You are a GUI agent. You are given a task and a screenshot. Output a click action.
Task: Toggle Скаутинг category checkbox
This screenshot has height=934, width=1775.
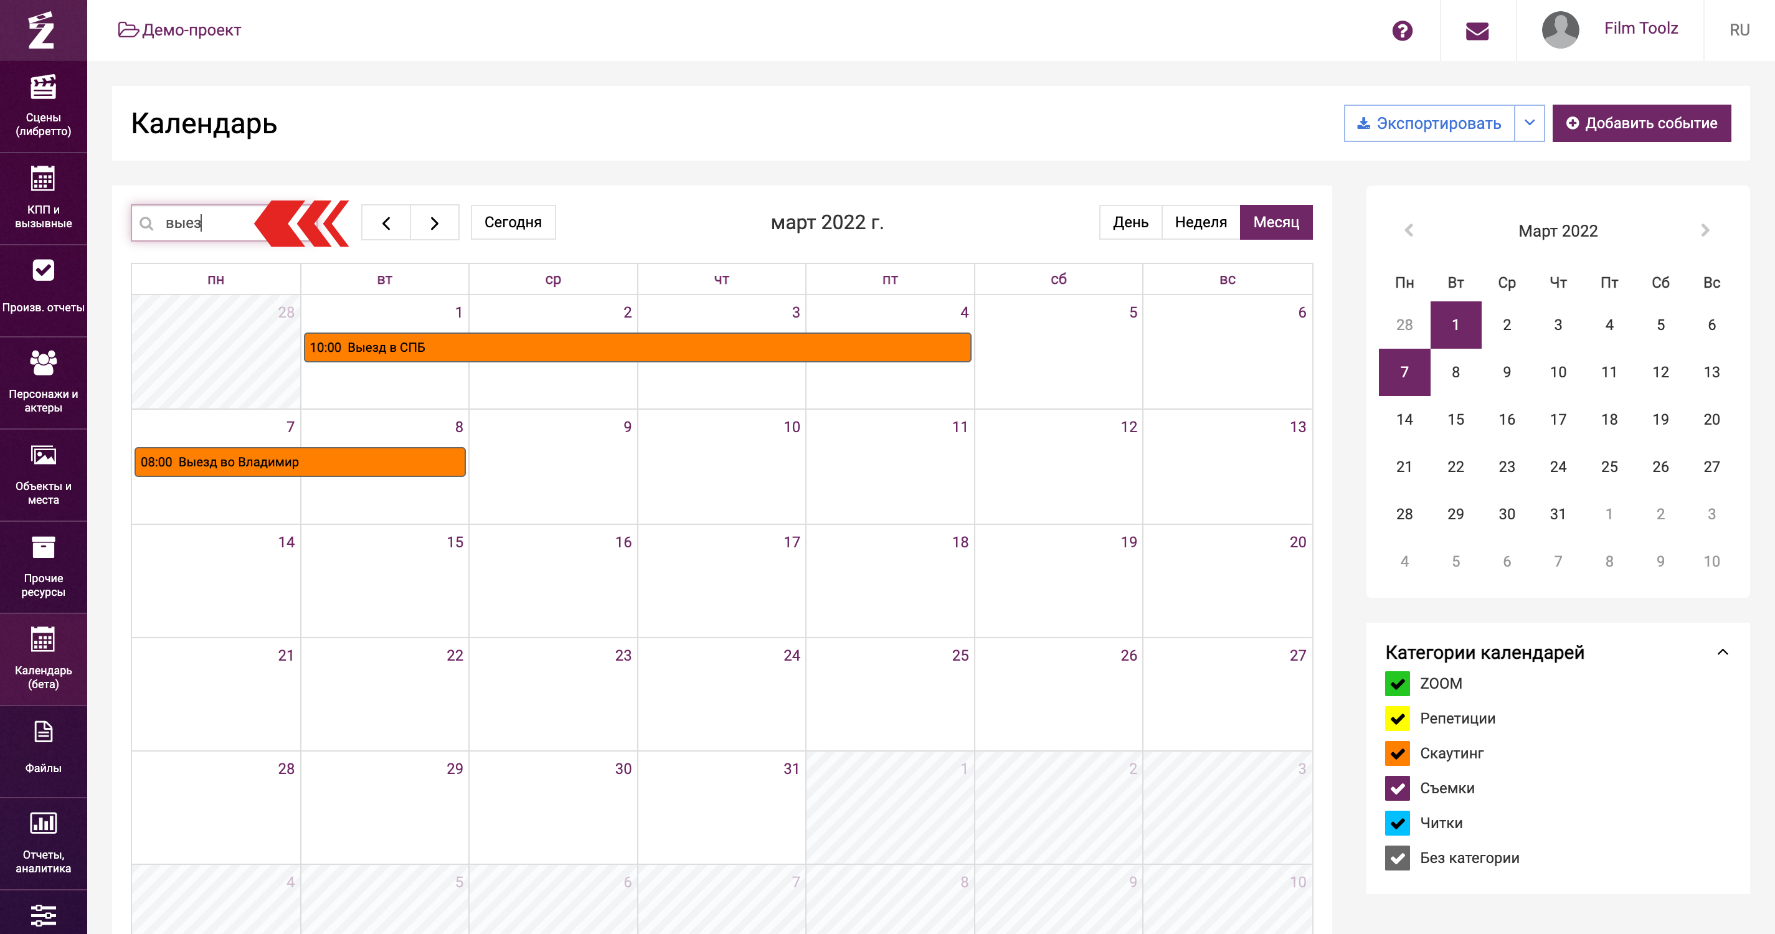[1398, 753]
